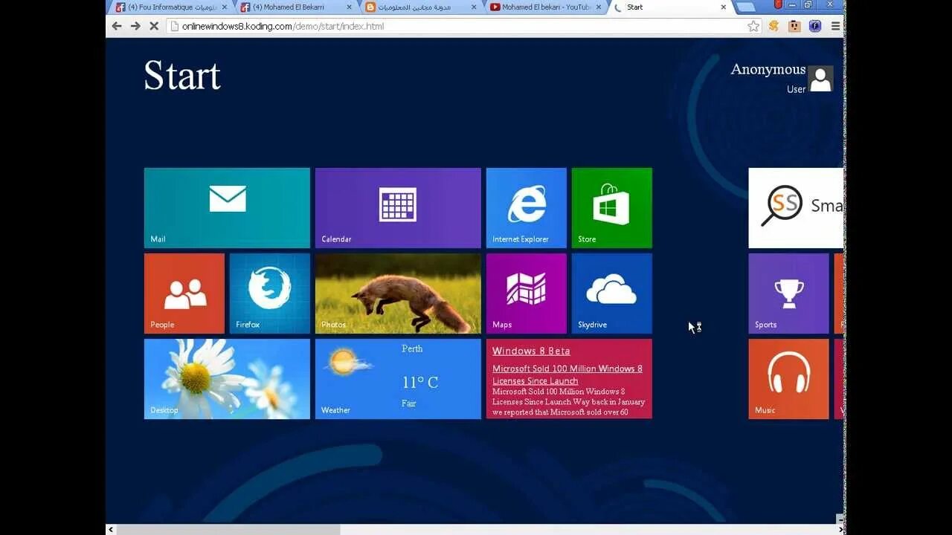This screenshot has height=535, width=952.
Task: Open the Weather tile showing Perth
Action: [398, 379]
